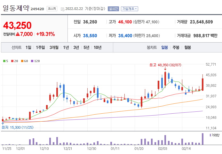Select the 3개월 line chart tab
The height and width of the screenshot is (154, 222).
click(x=54, y=47)
